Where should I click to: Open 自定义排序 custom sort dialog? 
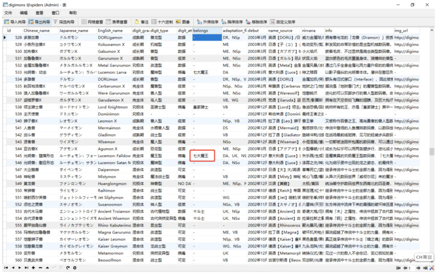tap(283, 22)
